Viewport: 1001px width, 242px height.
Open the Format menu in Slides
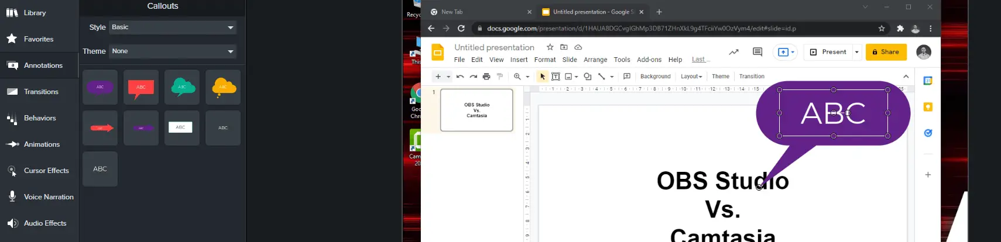pos(545,60)
